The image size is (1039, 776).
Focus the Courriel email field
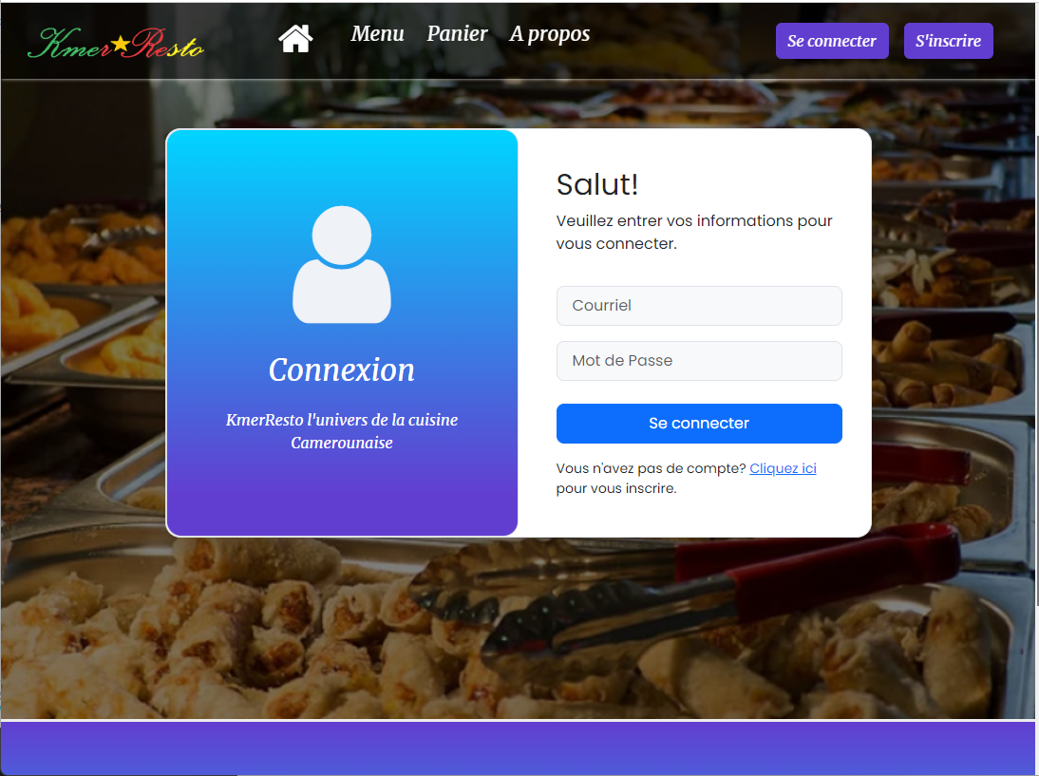(x=699, y=306)
